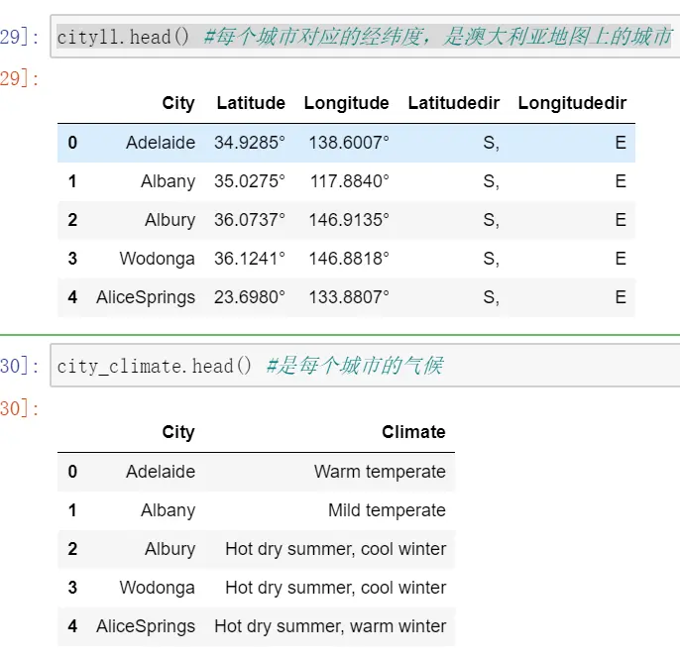The height and width of the screenshot is (661, 680).
Task: Click the longitude value 146.8818°
Action: (x=349, y=259)
